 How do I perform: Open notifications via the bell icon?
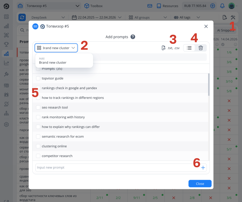click(x=222, y=5)
